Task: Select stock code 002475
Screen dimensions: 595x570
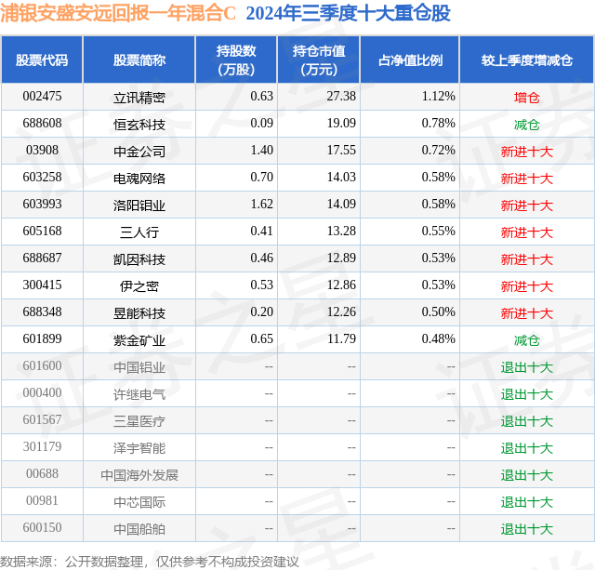Action: [x=42, y=97]
